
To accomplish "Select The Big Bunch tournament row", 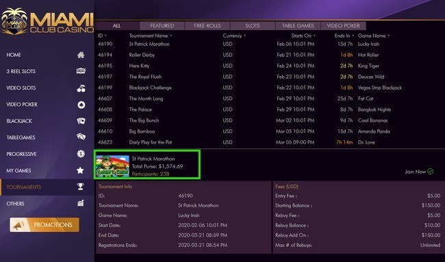I will tap(270, 120).
